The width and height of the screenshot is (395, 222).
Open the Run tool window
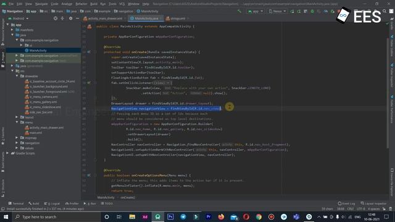[x=89, y=203]
